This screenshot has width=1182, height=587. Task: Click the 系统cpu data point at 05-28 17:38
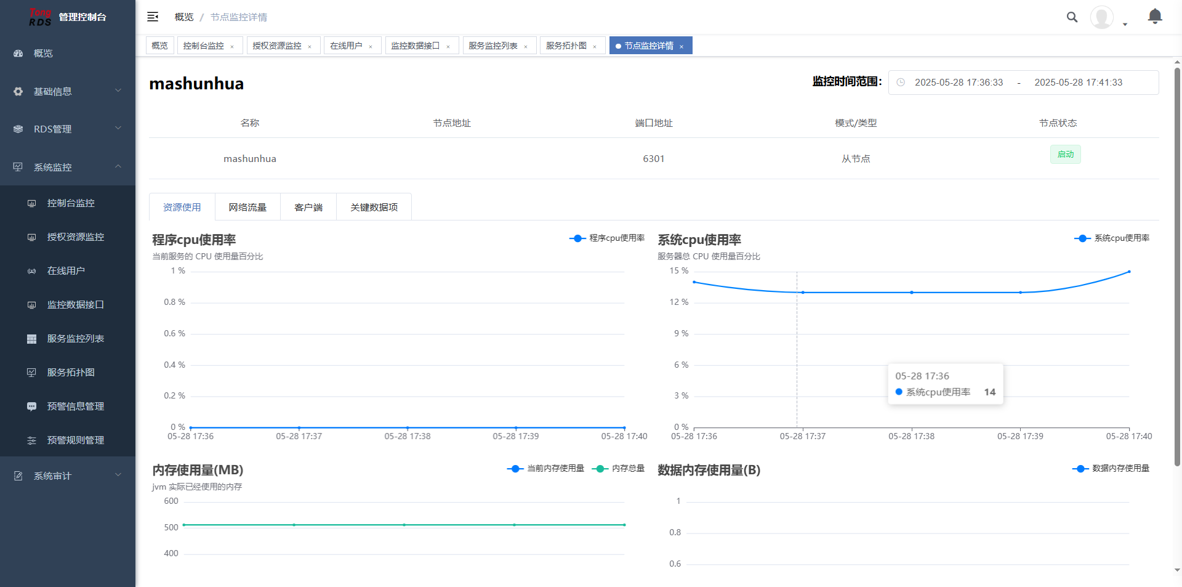[912, 293]
